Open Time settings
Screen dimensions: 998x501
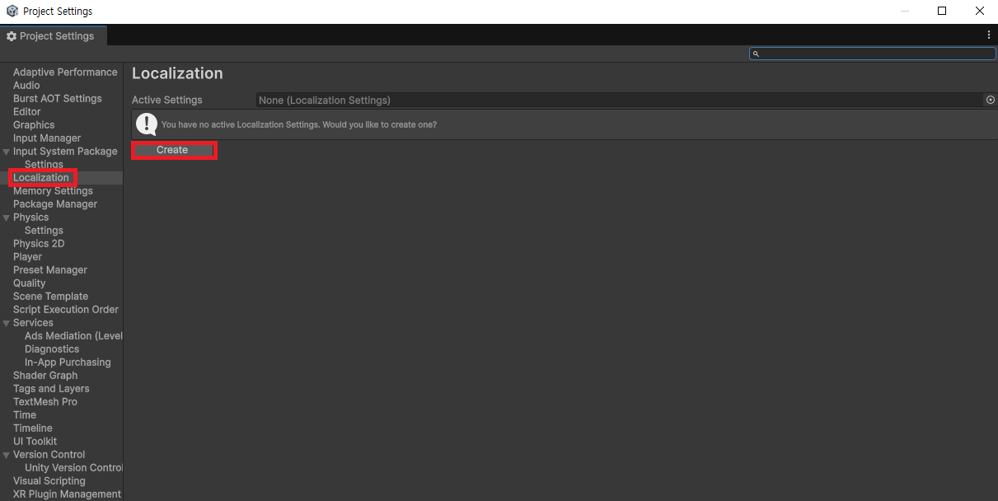coord(25,415)
